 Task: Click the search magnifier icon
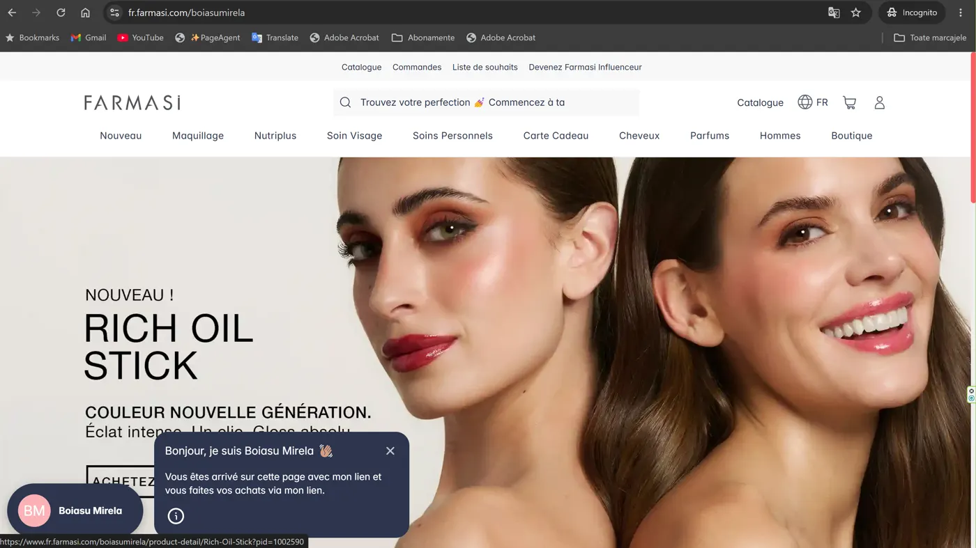click(x=345, y=102)
